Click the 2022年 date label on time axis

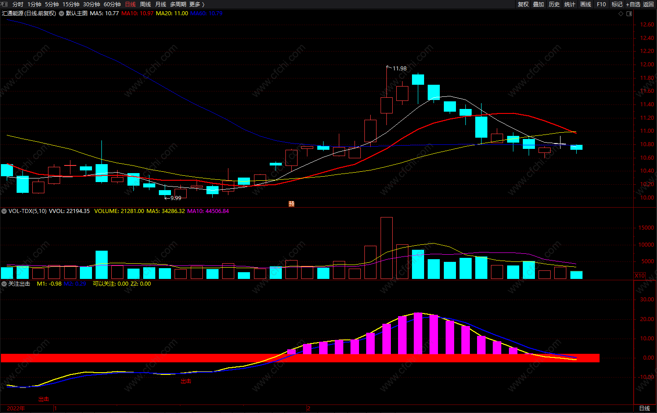pyautogui.click(x=16, y=409)
